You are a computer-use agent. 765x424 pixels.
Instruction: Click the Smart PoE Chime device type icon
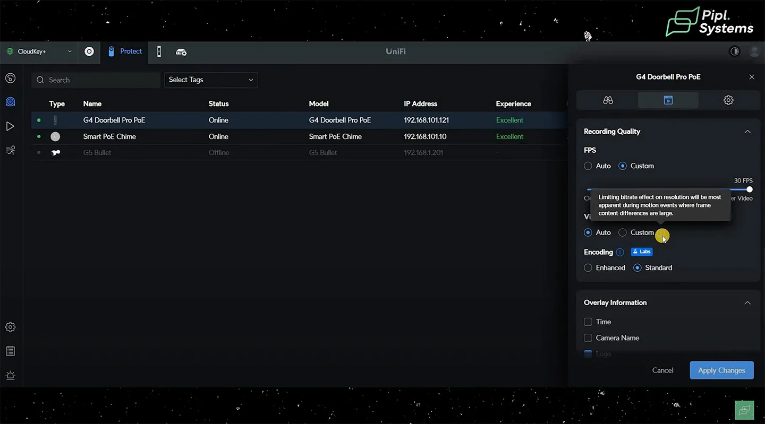[55, 137]
